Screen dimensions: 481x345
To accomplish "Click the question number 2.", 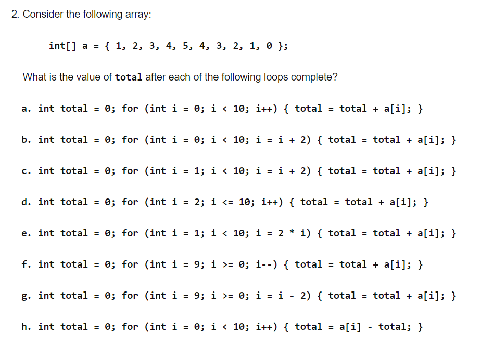I will (x=15, y=14).
